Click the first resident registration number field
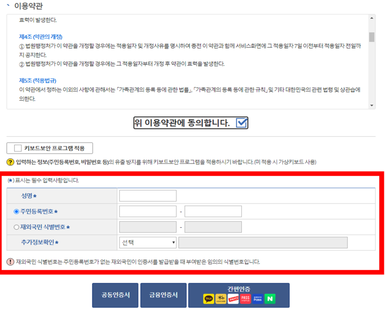This screenshot has height=310, width=385. pyautogui.click(x=147, y=211)
